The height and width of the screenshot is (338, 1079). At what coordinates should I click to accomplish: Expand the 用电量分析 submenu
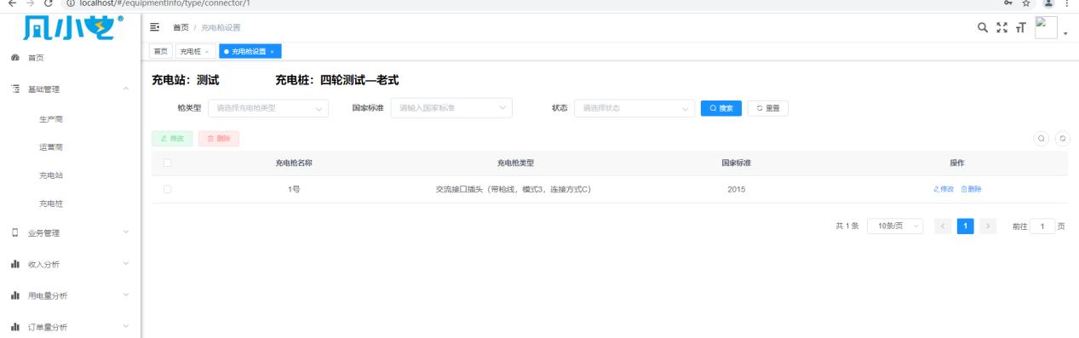click(126, 295)
